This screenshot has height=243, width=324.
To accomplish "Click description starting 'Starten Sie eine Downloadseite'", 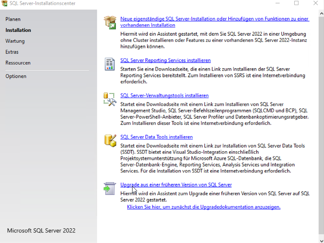I will (x=213, y=75).
